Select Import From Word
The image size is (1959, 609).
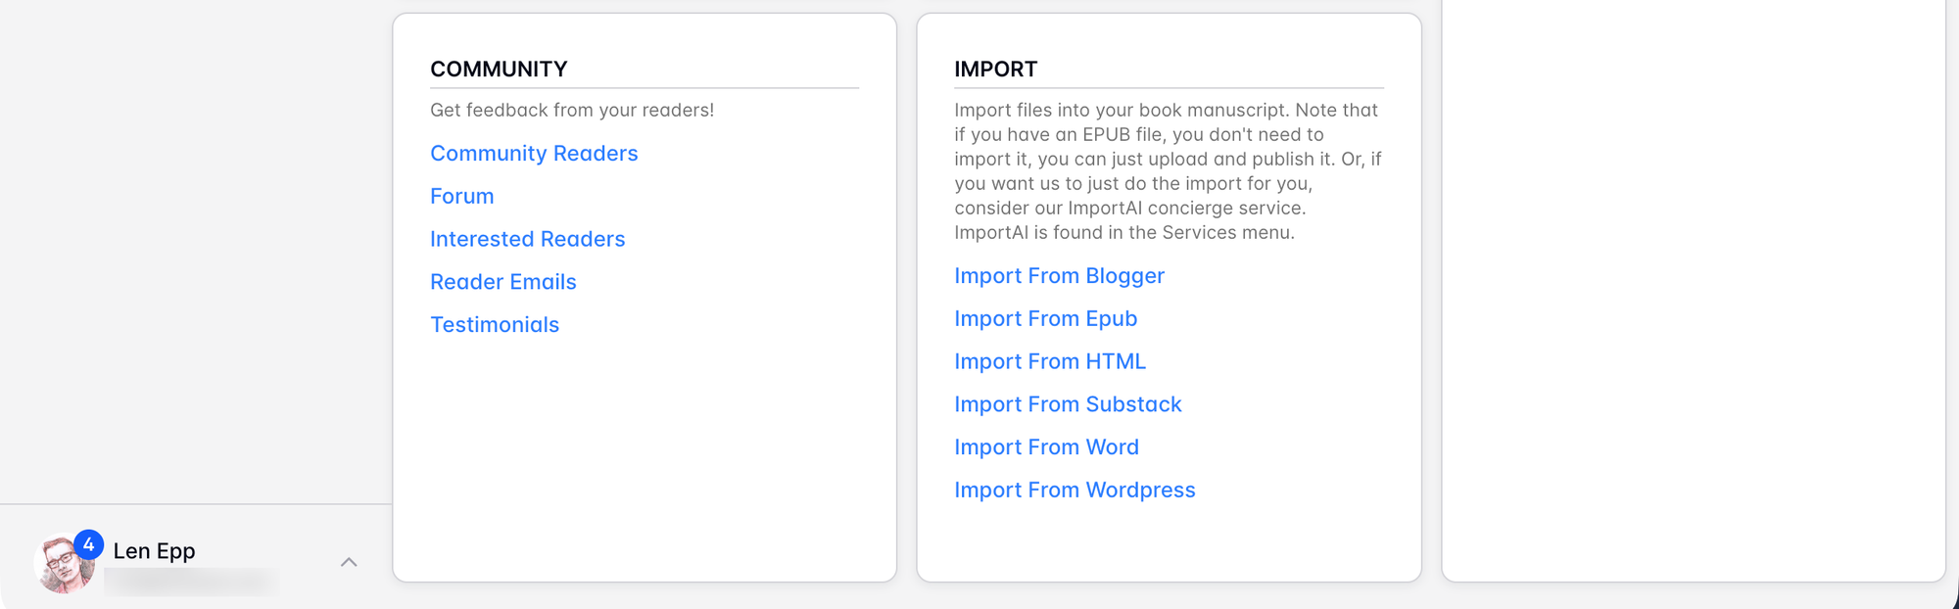1046,447
